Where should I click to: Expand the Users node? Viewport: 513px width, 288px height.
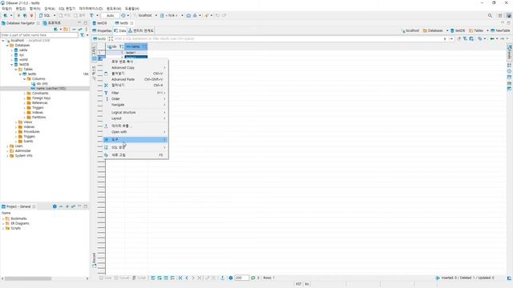[7, 146]
